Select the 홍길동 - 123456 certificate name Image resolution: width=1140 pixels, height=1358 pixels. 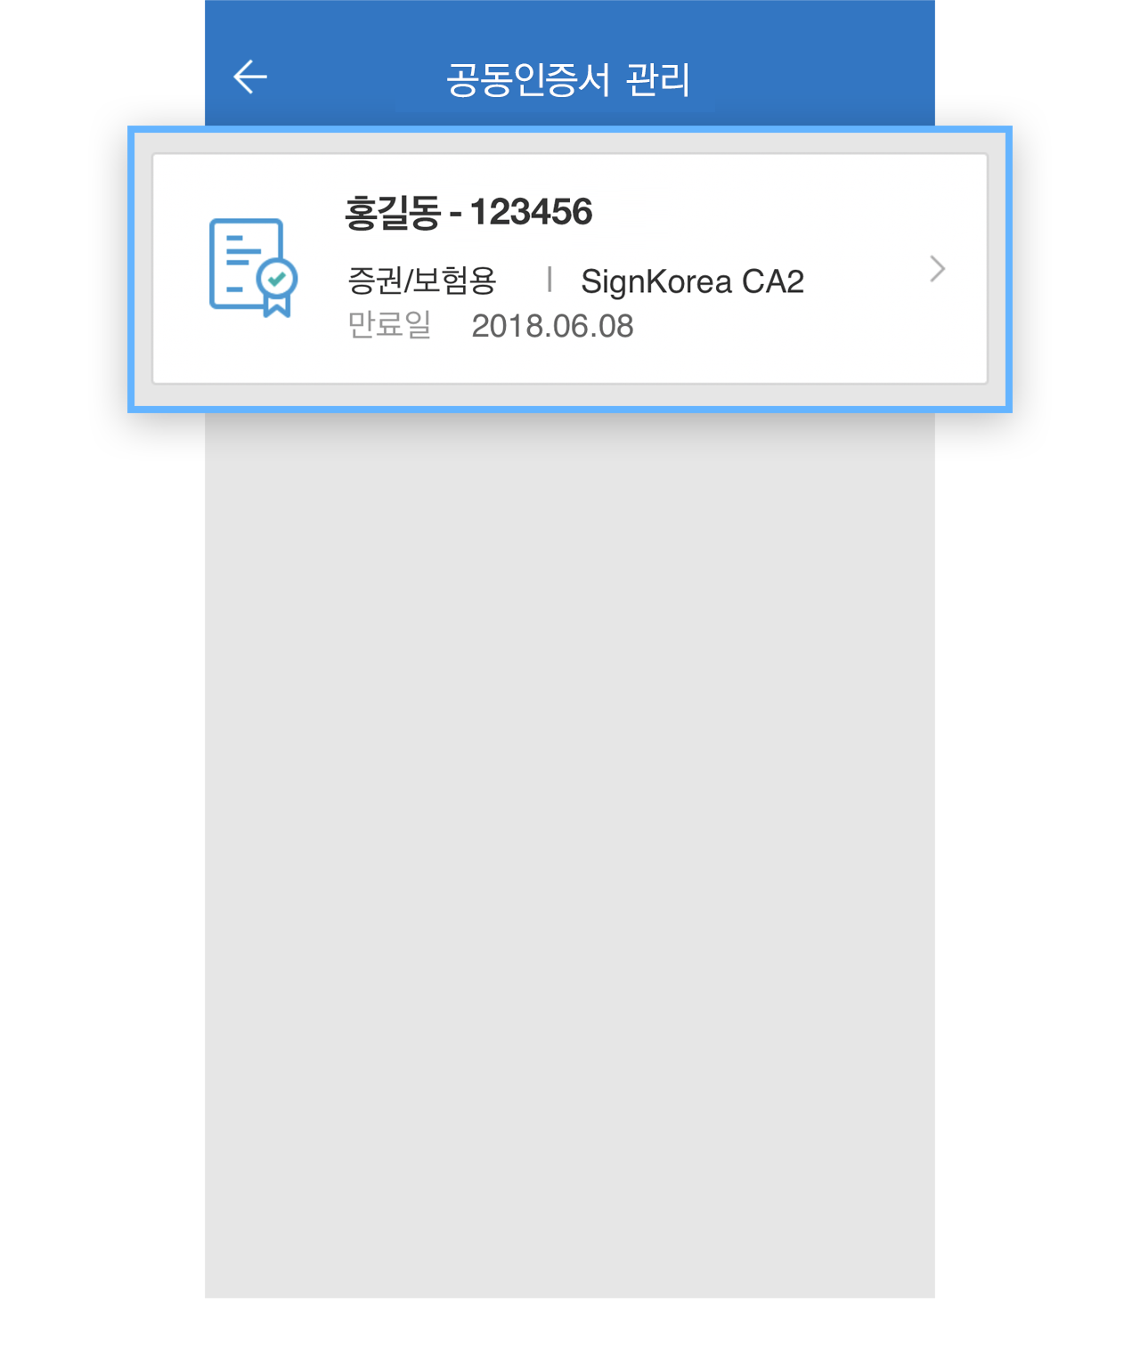pyautogui.click(x=468, y=213)
